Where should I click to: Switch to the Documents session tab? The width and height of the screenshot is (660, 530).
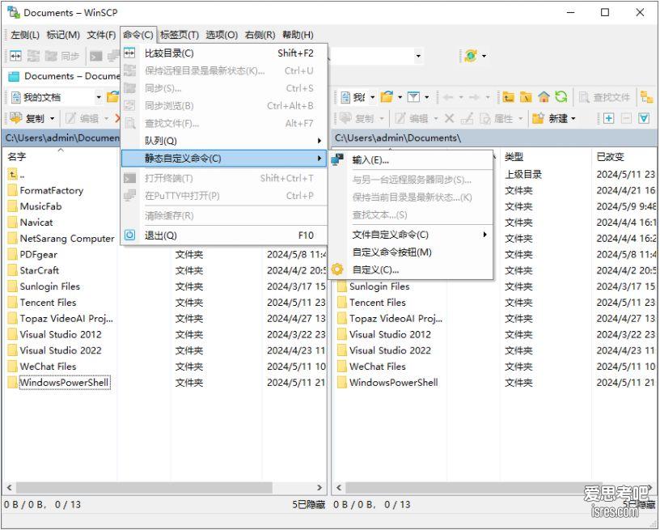tap(64, 76)
